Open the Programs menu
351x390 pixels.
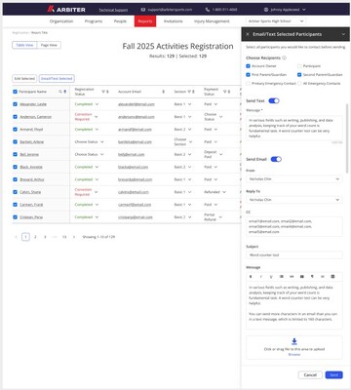[x=94, y=21]
